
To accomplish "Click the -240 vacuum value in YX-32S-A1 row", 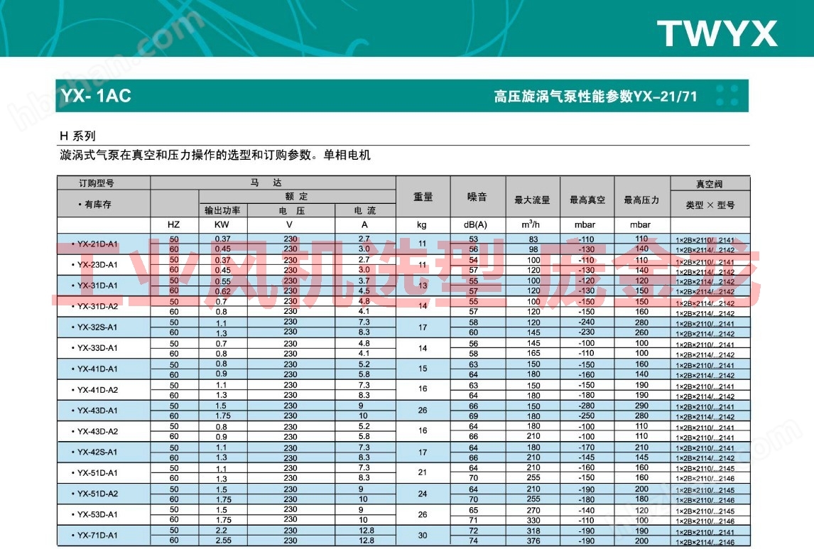I will (587, 322).
